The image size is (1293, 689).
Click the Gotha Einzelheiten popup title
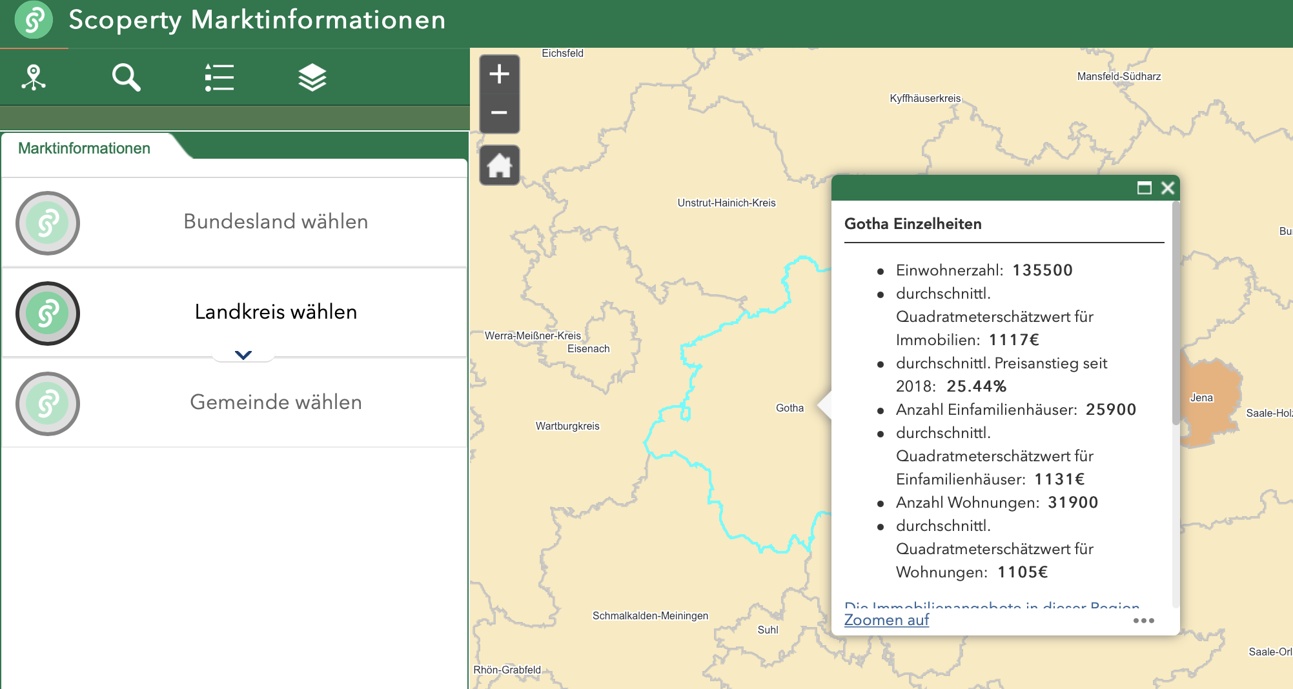click(x=913, y=224)
